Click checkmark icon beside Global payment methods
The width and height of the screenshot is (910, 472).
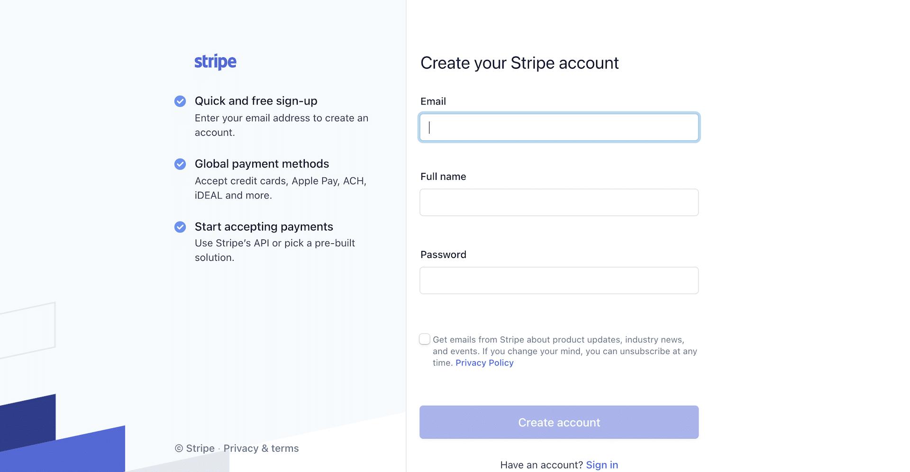point(180,164)
